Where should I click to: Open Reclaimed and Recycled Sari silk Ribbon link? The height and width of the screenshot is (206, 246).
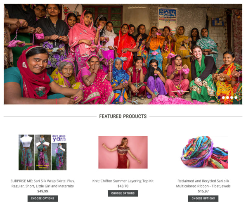(x=203, y=183)
